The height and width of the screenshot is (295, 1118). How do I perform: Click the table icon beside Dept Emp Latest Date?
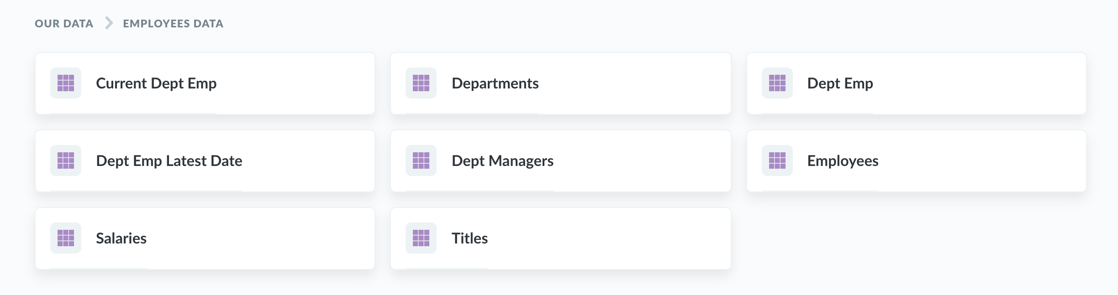(65, 160)
